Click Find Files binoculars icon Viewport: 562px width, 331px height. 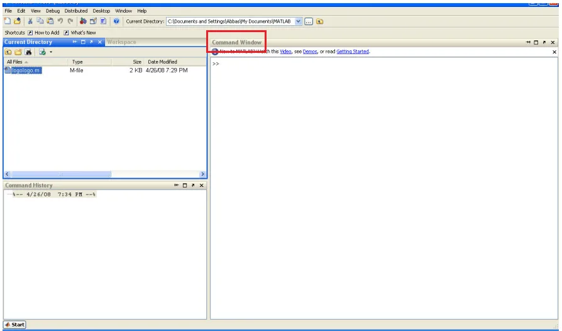point(28,52)
